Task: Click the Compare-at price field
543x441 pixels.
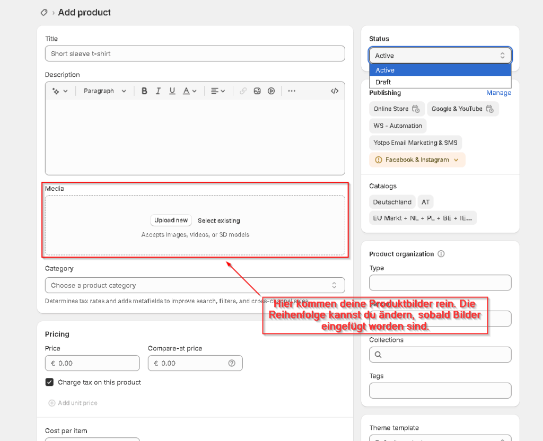Action: [x=195, y=363]
